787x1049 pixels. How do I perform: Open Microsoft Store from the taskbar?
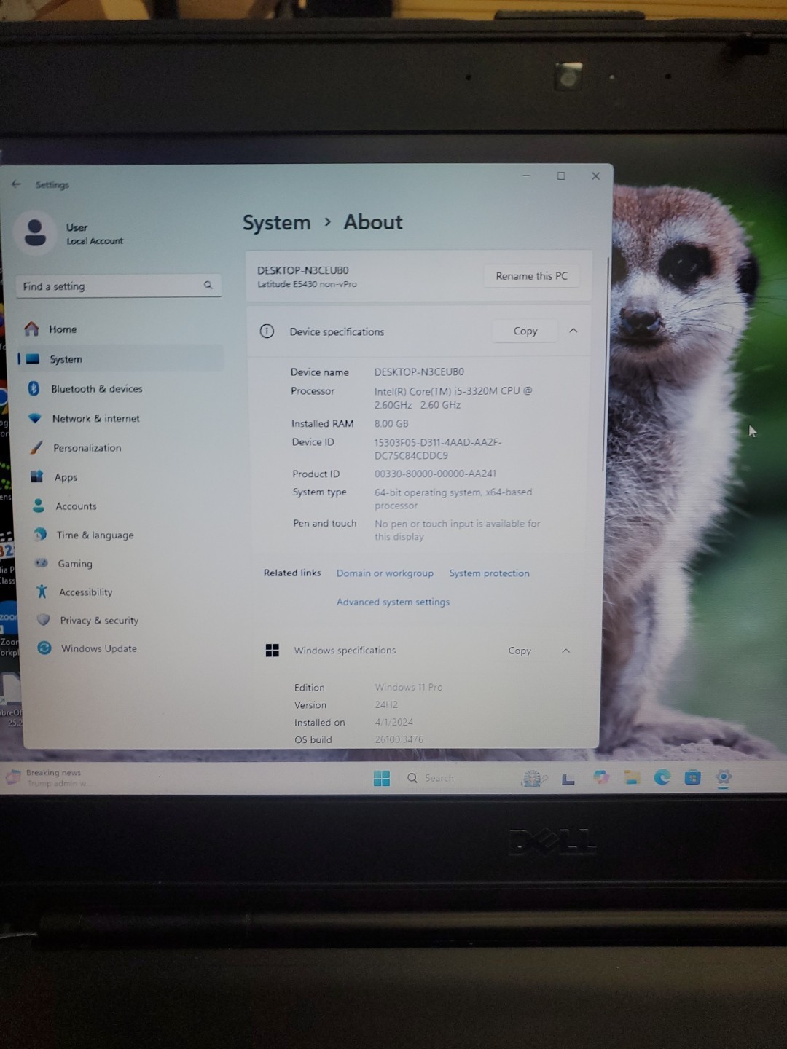click(693, 777)
